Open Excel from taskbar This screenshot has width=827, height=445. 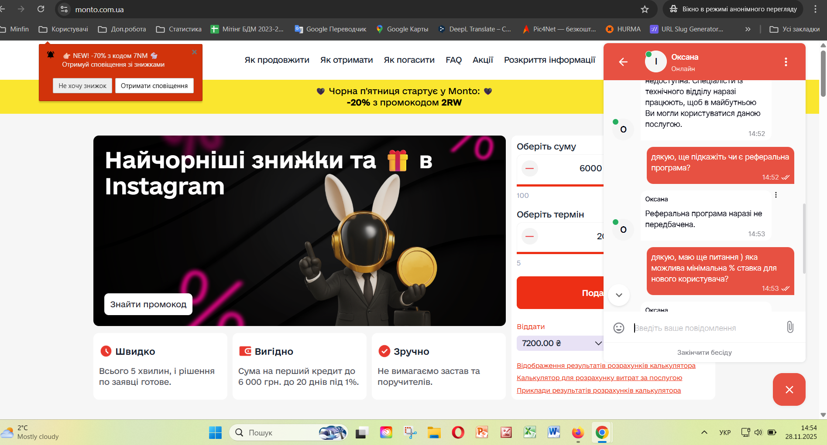pos(530,432)
